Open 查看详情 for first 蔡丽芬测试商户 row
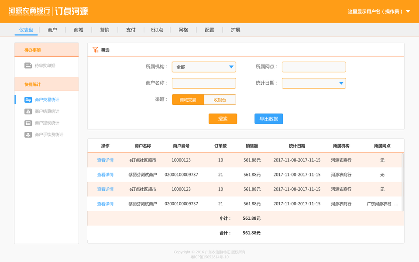The image size is (419, 262). pyautogui.click(x=105, y=175)
